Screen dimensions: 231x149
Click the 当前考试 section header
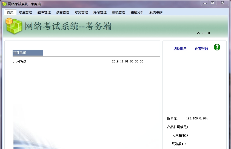point(28,53)
